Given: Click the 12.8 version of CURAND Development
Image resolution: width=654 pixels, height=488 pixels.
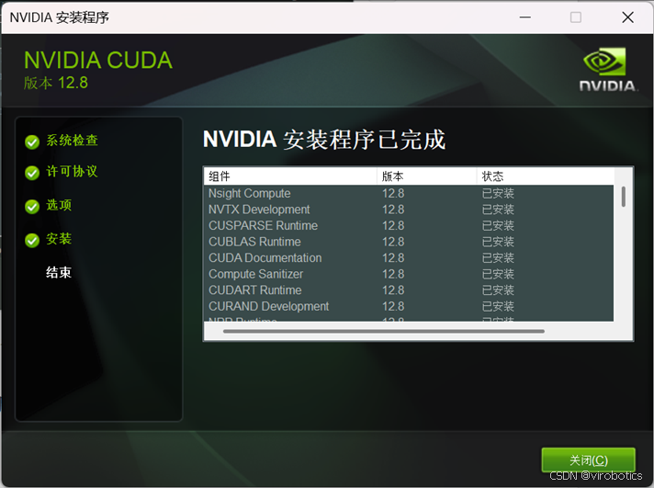Looking at the screenshot, I should 393,306.
